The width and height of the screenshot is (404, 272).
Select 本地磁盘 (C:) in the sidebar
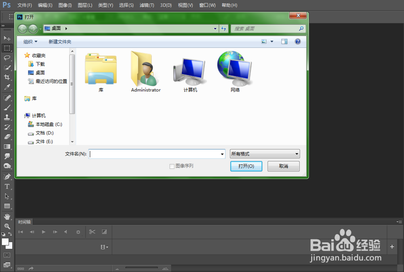click(x=46, y=124)
